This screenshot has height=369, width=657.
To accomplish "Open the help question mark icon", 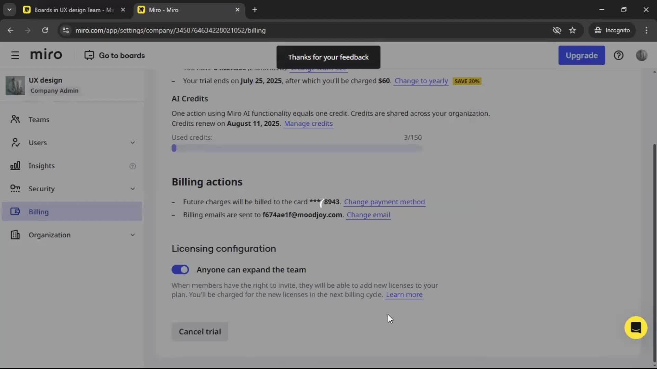I will (618, 55).
